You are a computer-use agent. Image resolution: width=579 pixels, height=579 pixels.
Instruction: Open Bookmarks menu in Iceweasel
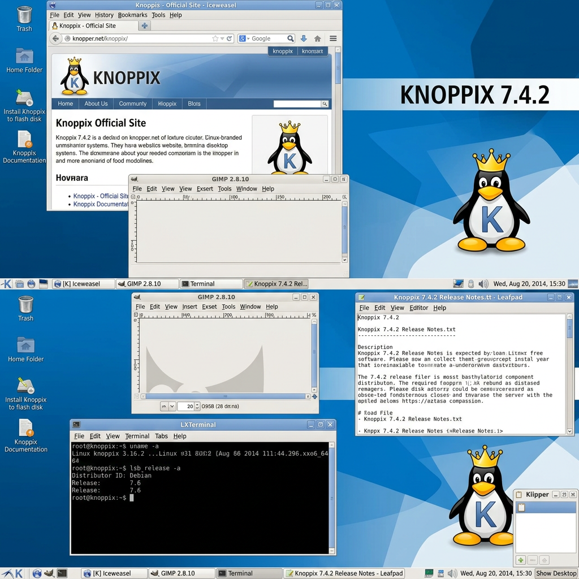point(132,15)
